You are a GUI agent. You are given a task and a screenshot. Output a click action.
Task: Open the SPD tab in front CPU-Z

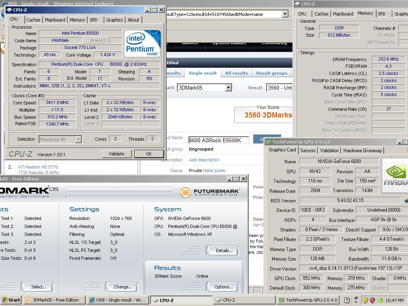(x=94, y=20)
